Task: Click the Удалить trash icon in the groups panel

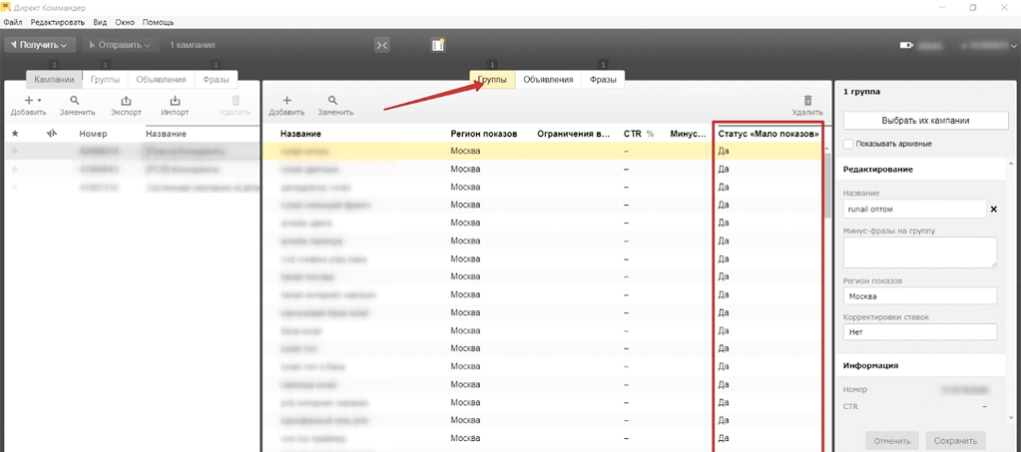Action: [807, 101]
